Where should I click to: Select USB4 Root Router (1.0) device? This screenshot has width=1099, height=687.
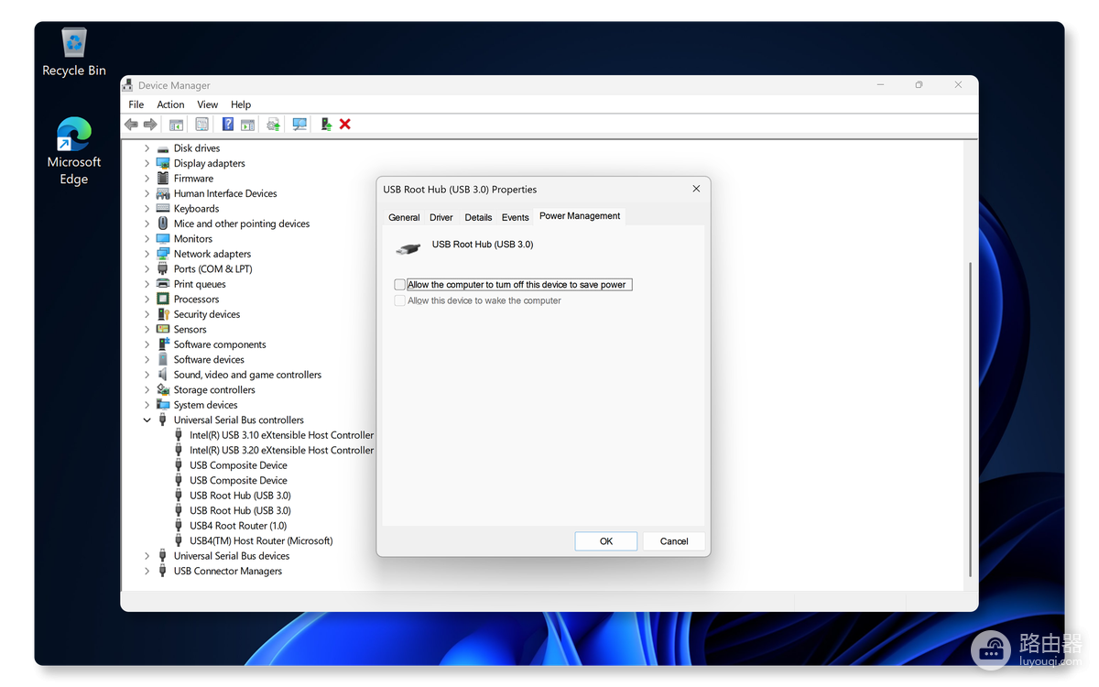pyautogui.click(x=238, y=526)
